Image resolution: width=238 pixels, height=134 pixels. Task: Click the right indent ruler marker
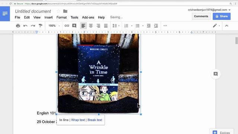[x=192, y=32]
